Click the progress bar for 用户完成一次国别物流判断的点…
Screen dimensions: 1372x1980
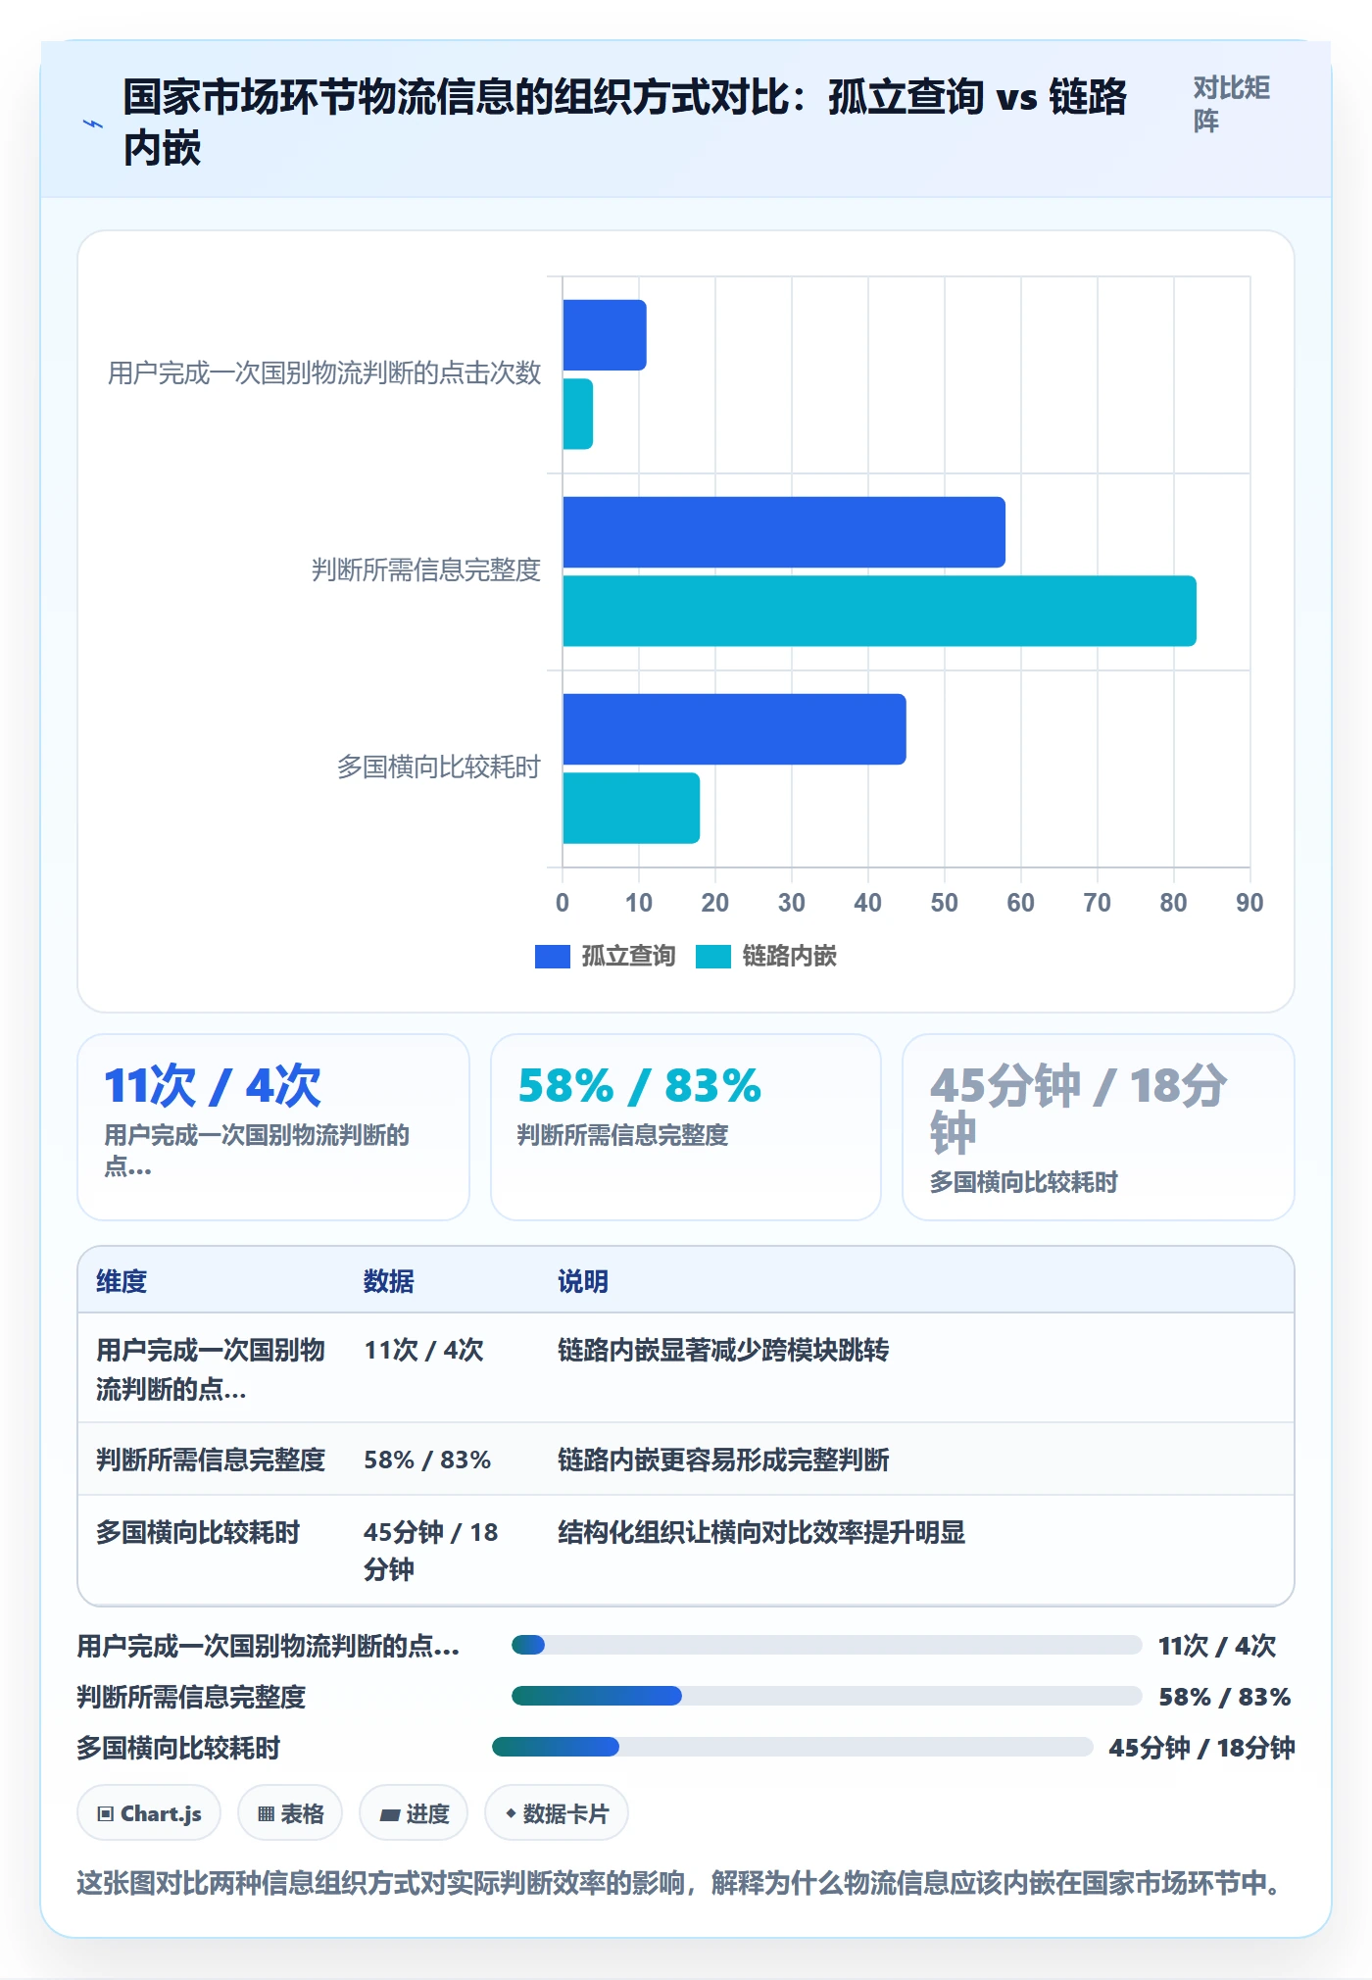[x=827, y=1645]
